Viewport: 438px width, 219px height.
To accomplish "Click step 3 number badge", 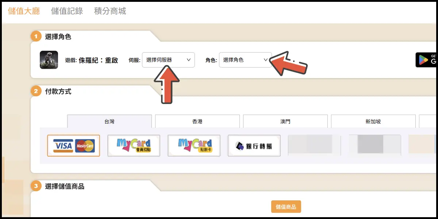I will [36, 186].
